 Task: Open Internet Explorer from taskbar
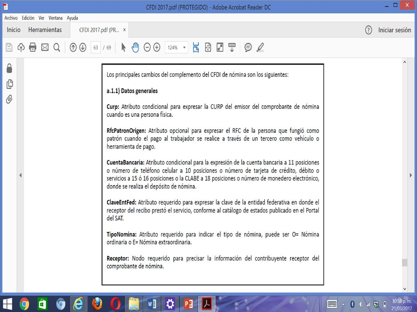pyautogui.click(x=78, y=304)
